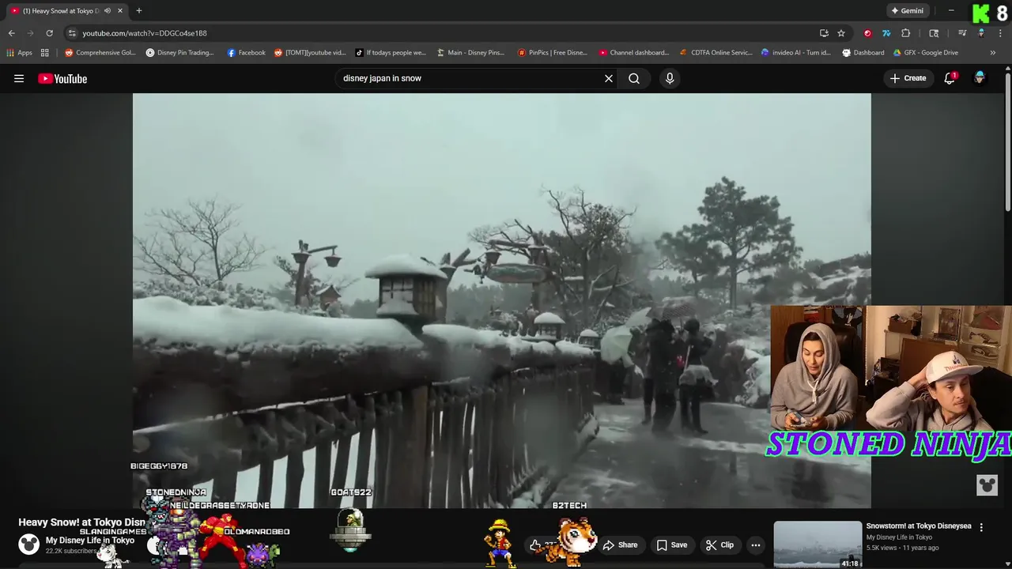Open more actions three-dot menu
This screenshot has height=569, width=1012.
point(756,545)
